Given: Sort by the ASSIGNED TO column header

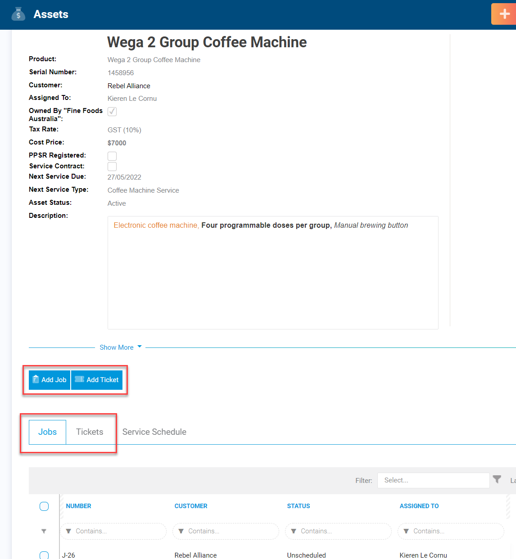Looking at the screenshot, I should [419, 506].
